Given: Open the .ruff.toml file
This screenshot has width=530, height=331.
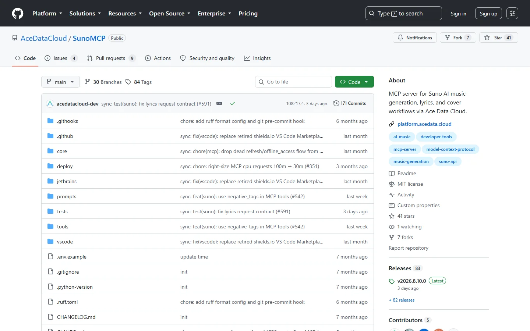Looking at the screenshot, I should (x=67, y=302).
